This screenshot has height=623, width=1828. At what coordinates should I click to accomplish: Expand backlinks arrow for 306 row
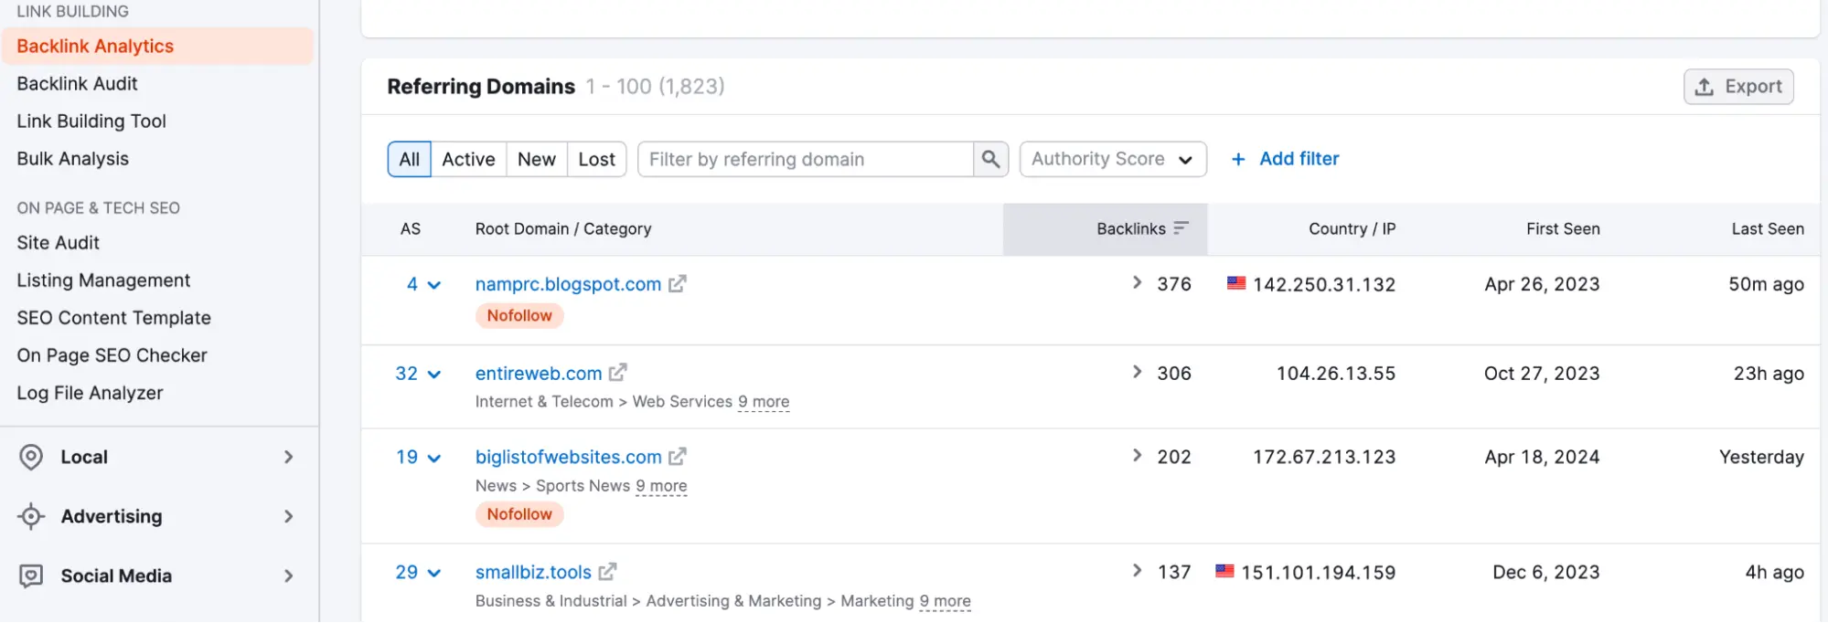tap(1137, 372)
